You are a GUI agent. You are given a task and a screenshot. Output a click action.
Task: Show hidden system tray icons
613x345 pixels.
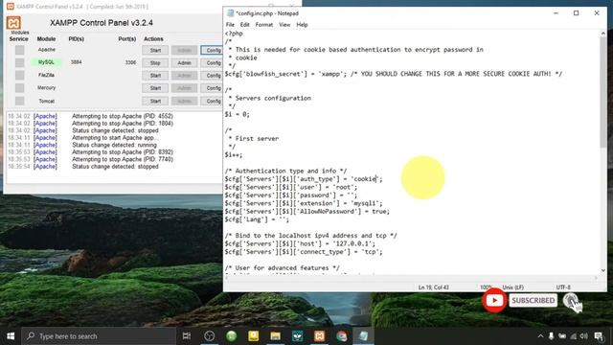tap(540, 336)
